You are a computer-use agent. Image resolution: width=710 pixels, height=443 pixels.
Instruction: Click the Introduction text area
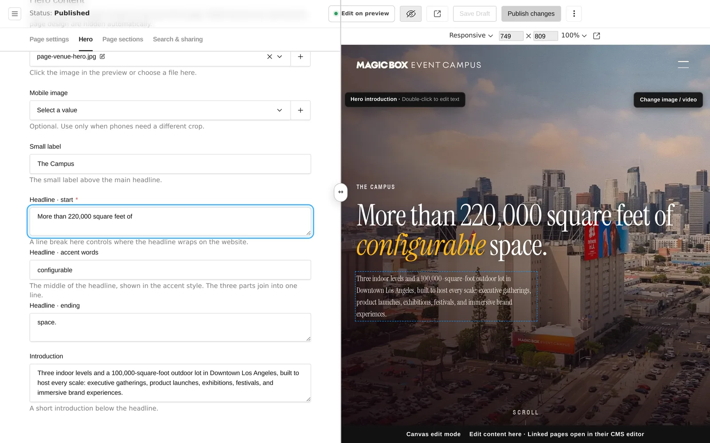[170, 383]
